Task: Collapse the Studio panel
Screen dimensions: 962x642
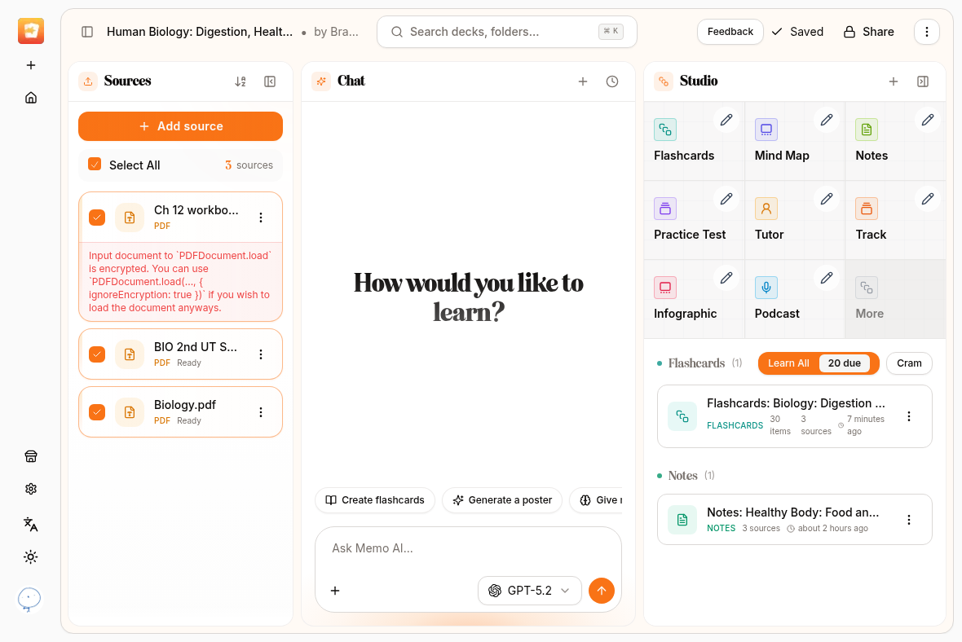Action: point(923,81)
